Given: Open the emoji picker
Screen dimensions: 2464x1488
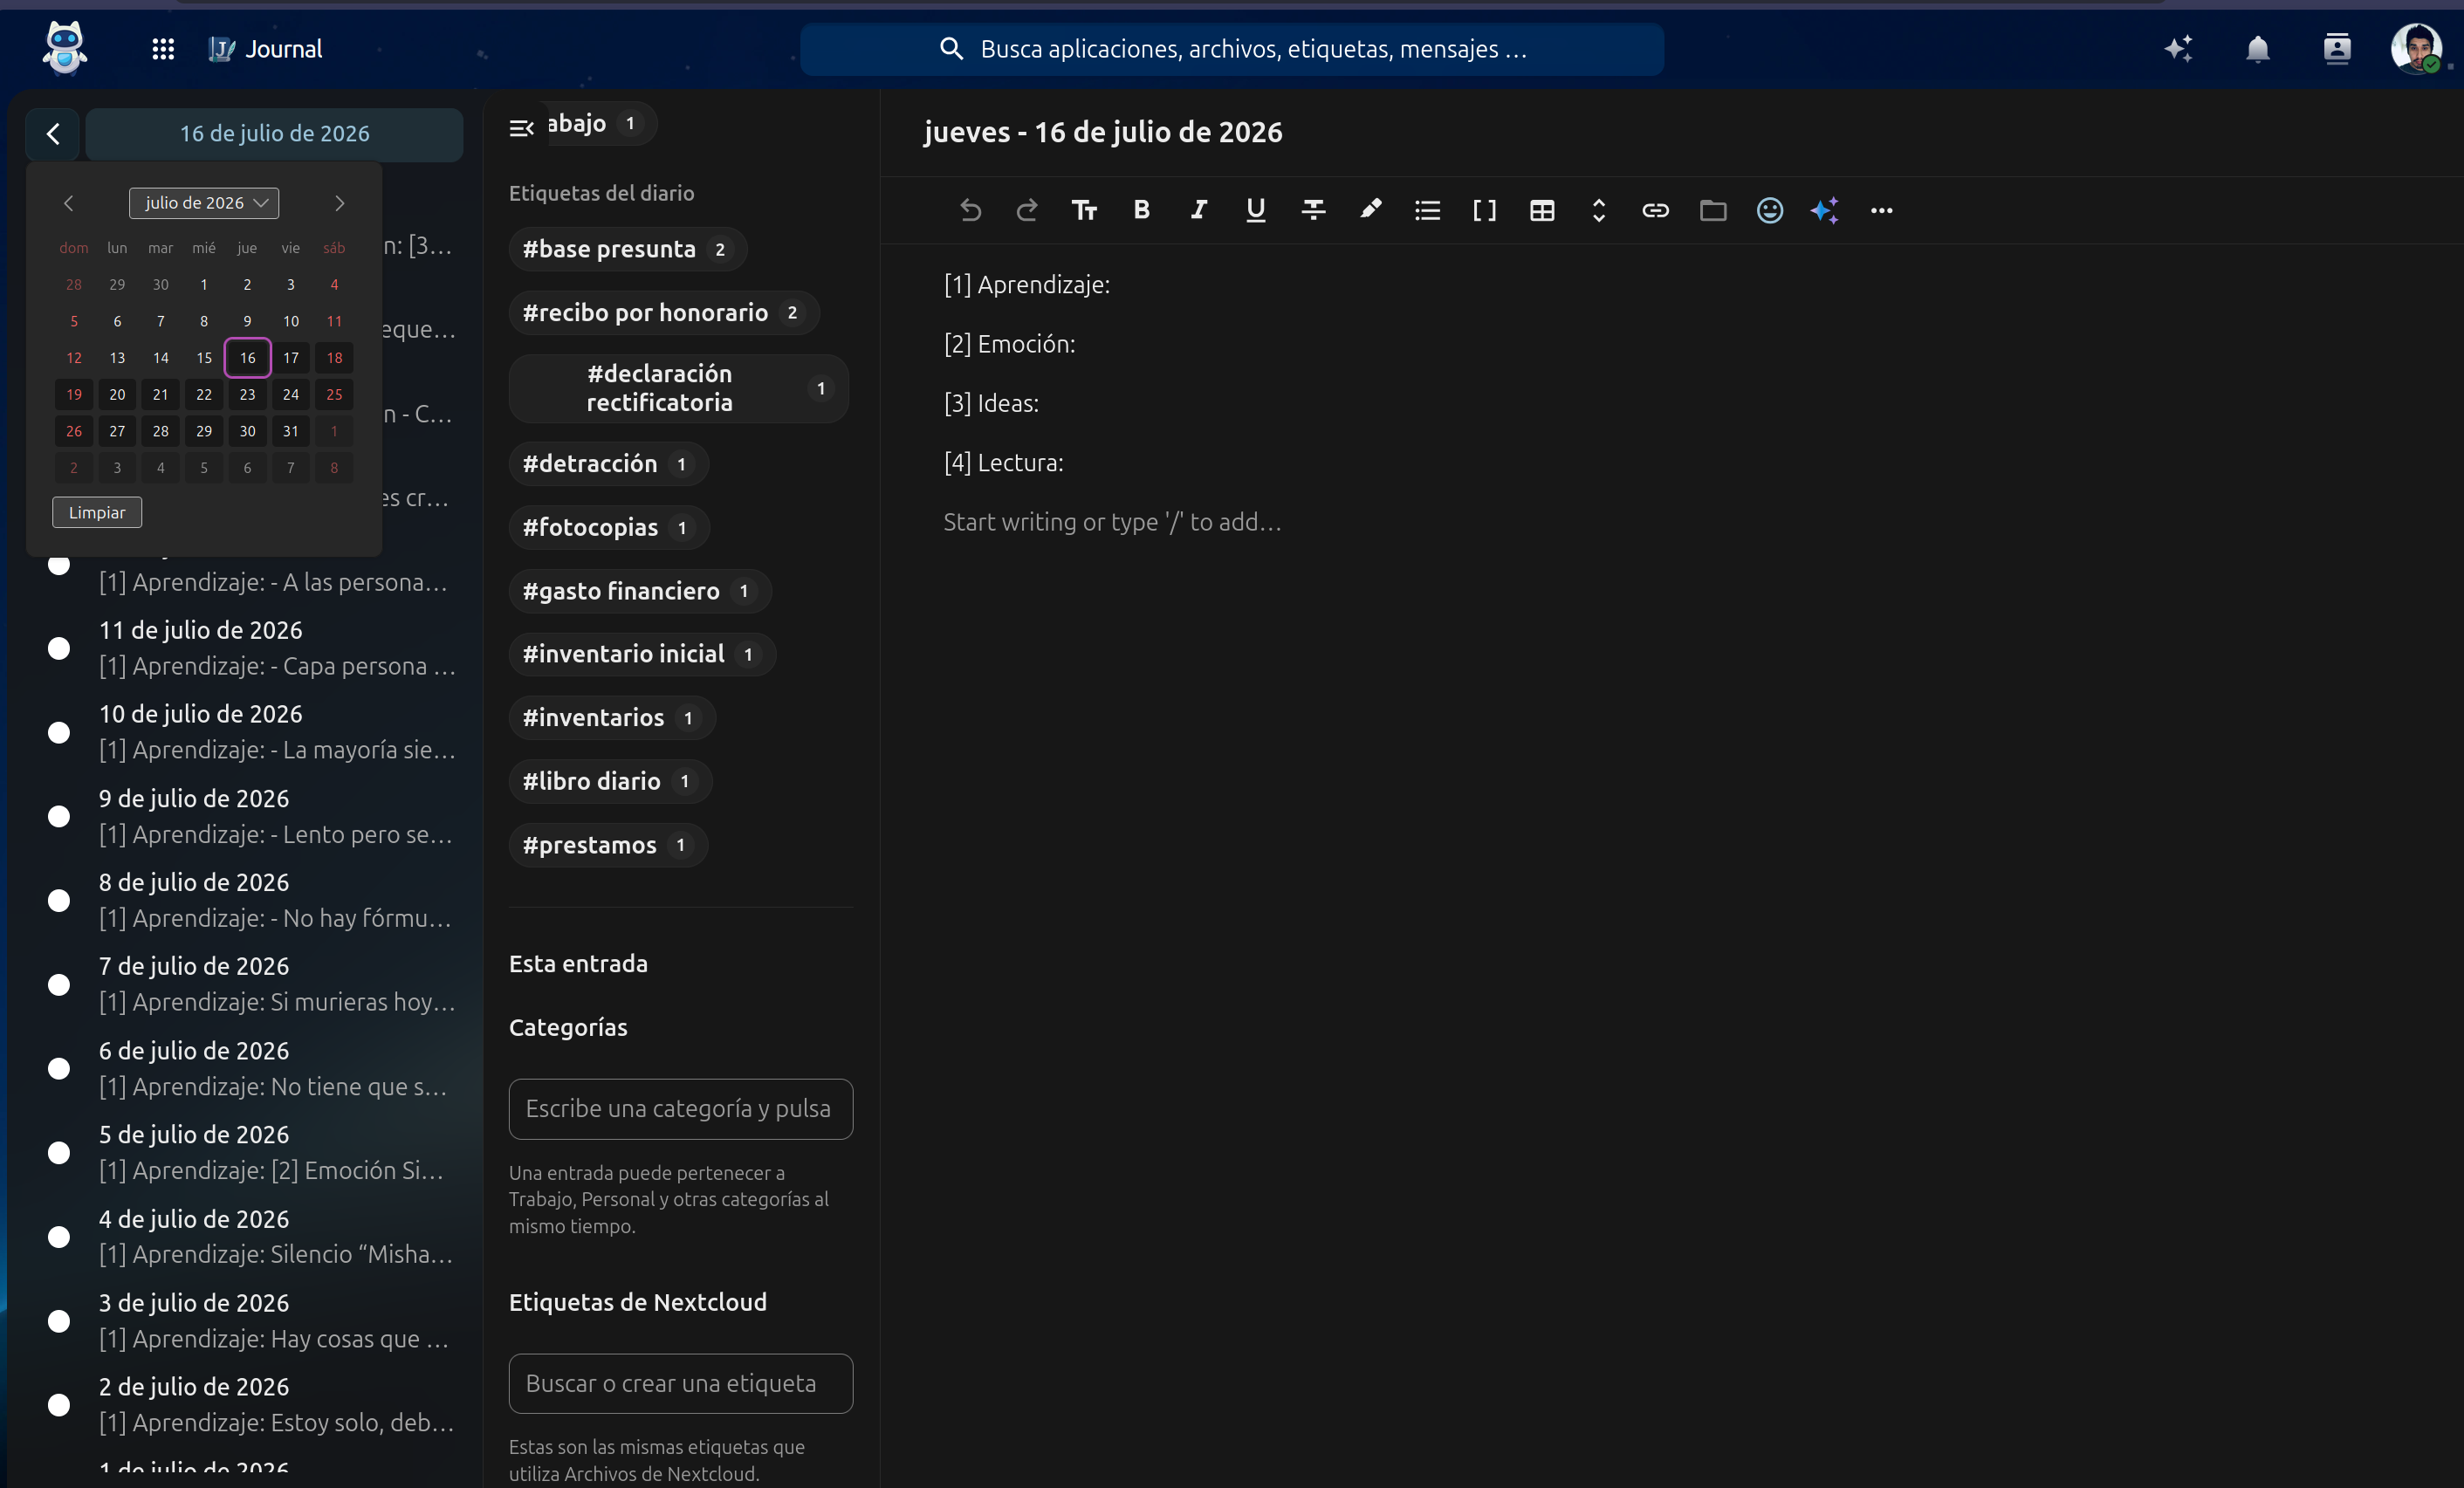Looking at the screenshot, I should tap(1770, 210).
